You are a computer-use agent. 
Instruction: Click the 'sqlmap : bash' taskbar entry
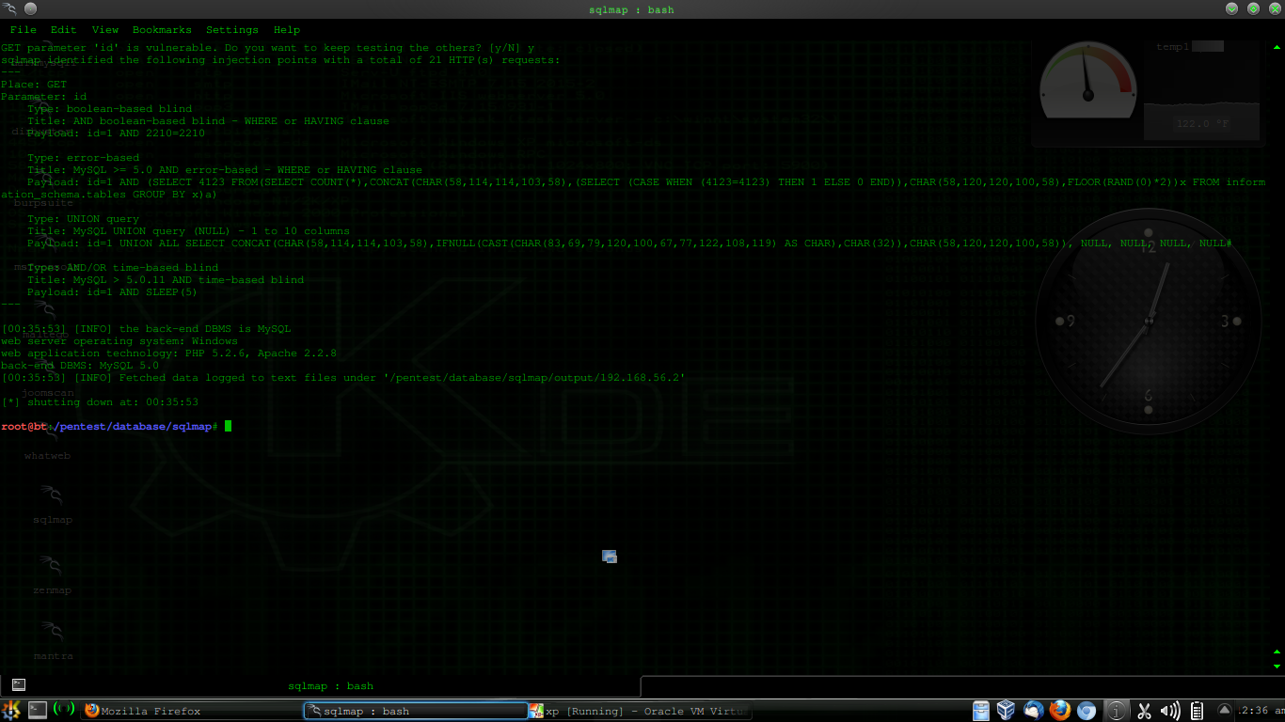click(x=415, y=711)
